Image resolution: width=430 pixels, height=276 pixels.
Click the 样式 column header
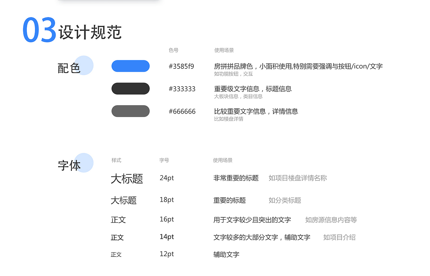(x=116, y=160)
